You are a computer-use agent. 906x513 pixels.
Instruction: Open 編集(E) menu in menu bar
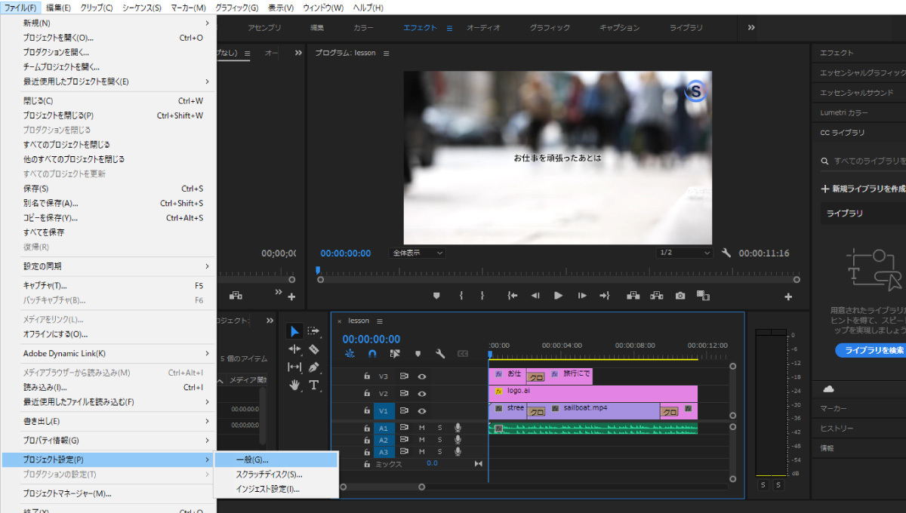(x=58, y=8)
